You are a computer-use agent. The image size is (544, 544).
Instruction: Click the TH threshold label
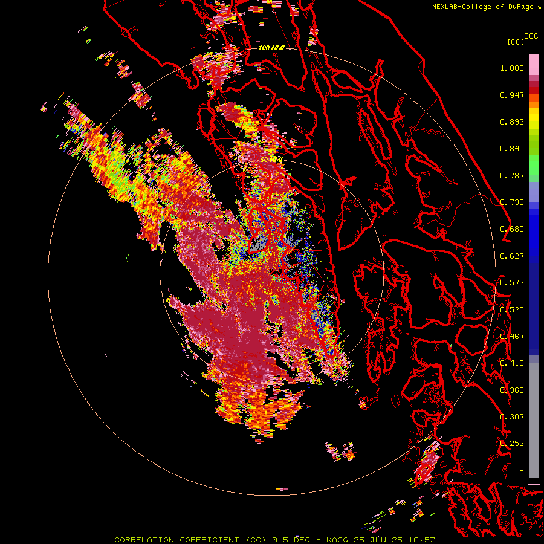click(x=519, y=471)
